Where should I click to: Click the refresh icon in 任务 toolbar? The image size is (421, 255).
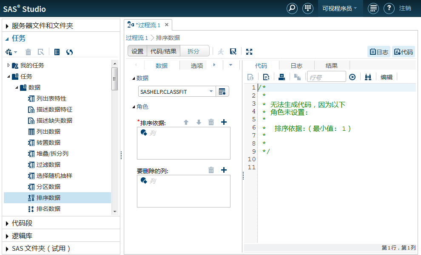(69, 52)
